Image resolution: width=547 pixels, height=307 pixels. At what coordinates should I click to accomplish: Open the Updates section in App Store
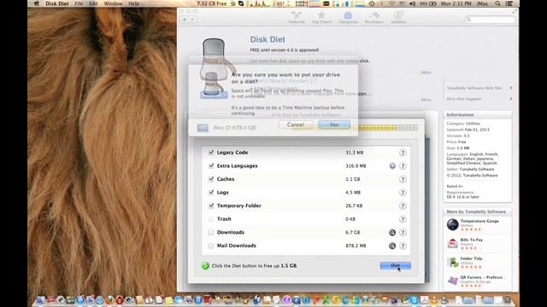[x=398, y=17]
